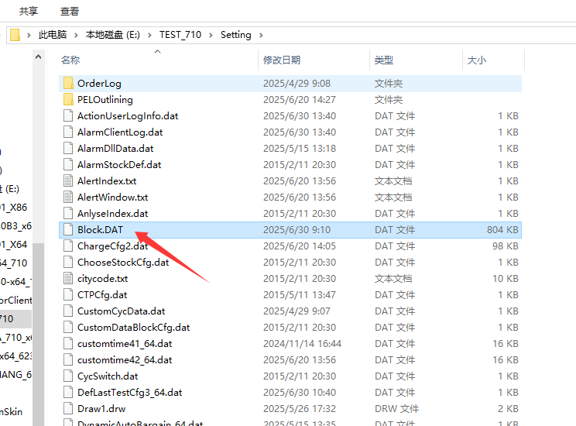This screenshot has height=426, width=576.
Task: Select customtime42_64.dat file icon
Action: [x=68, y=359]
